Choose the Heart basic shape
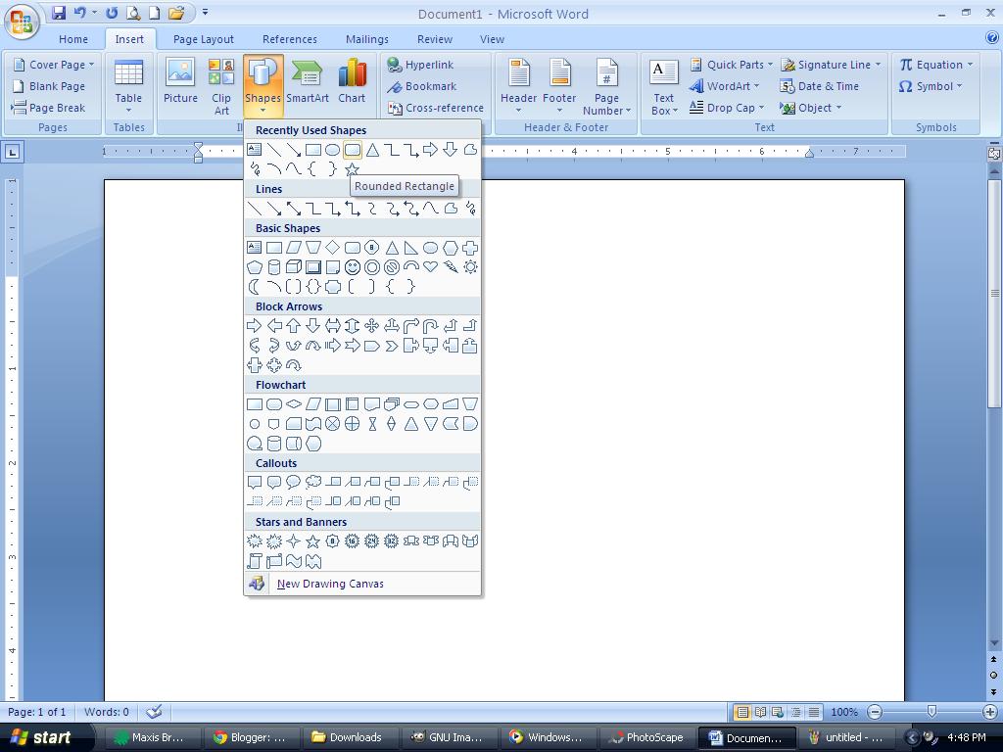This screenshot has height=752, width=1003. (x=431, y=266)
